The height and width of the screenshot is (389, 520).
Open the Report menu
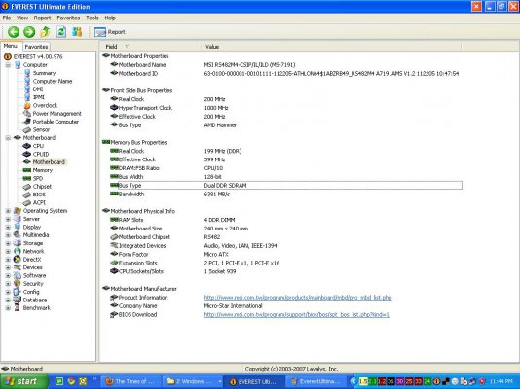click(x=42, y=18)
